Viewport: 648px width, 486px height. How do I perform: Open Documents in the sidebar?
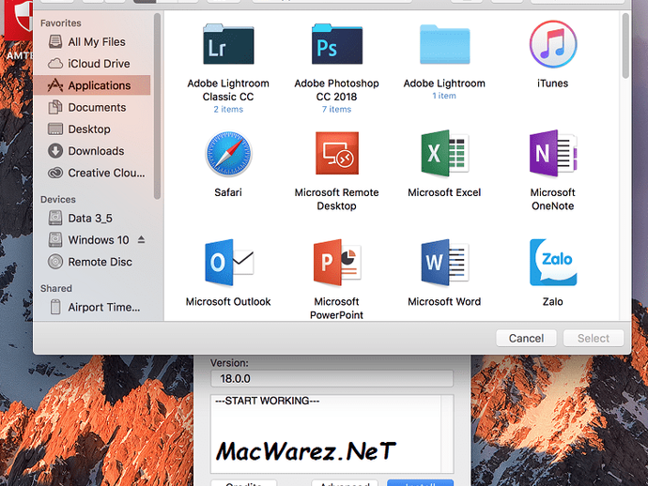[91, 107]
